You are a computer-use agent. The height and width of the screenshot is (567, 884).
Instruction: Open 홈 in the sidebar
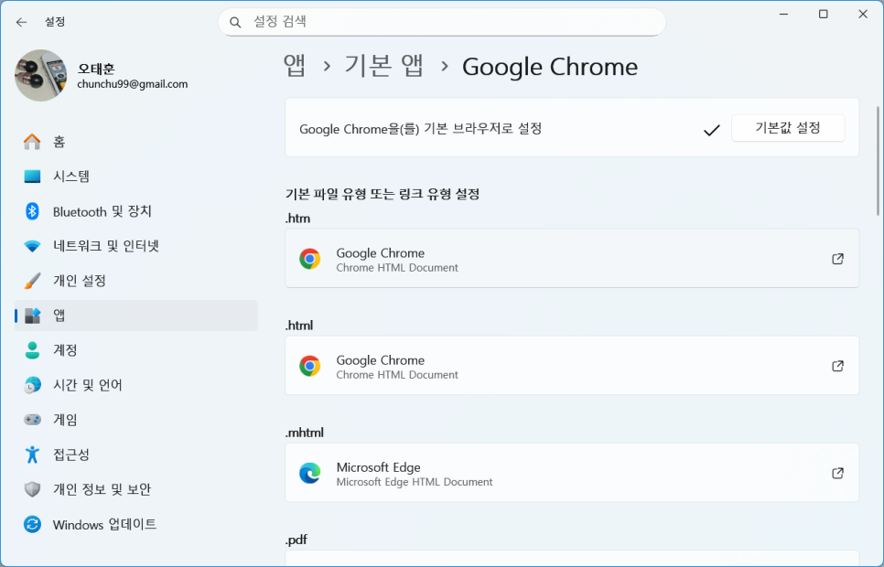click(x=135, y=142)
